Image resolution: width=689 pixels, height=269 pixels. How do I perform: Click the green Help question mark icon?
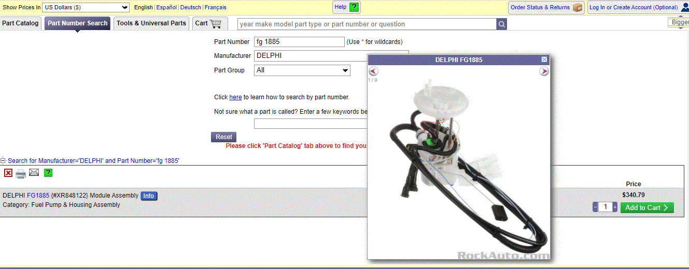354,7
